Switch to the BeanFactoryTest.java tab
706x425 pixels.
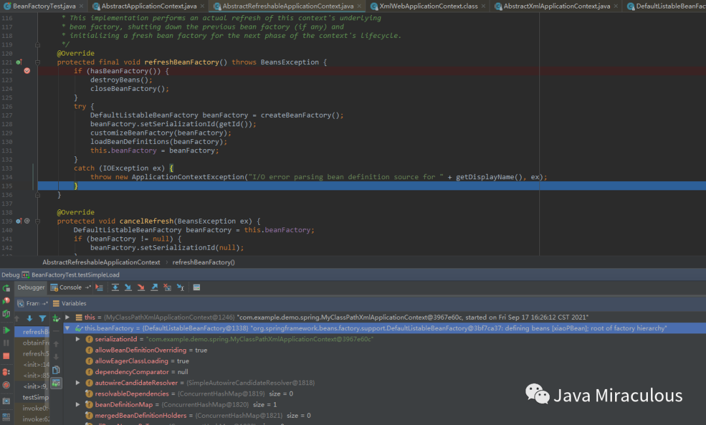click(44, 6)
